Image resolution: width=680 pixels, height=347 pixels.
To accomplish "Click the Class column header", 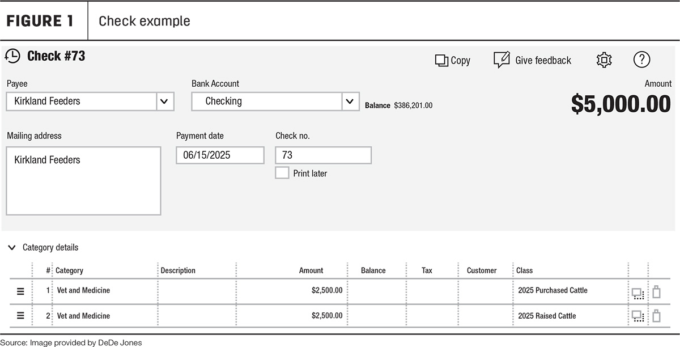I will 524,270.
